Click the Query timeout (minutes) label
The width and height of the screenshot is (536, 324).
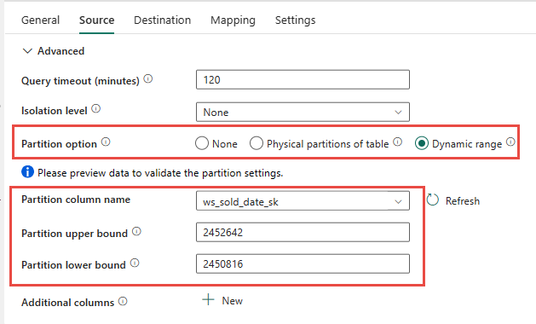(80, 81)
